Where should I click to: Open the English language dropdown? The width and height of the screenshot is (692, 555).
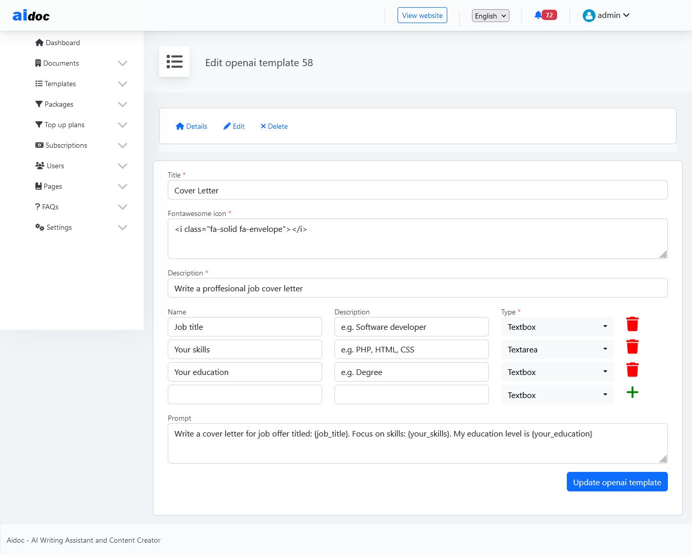(x=490, y=16)
